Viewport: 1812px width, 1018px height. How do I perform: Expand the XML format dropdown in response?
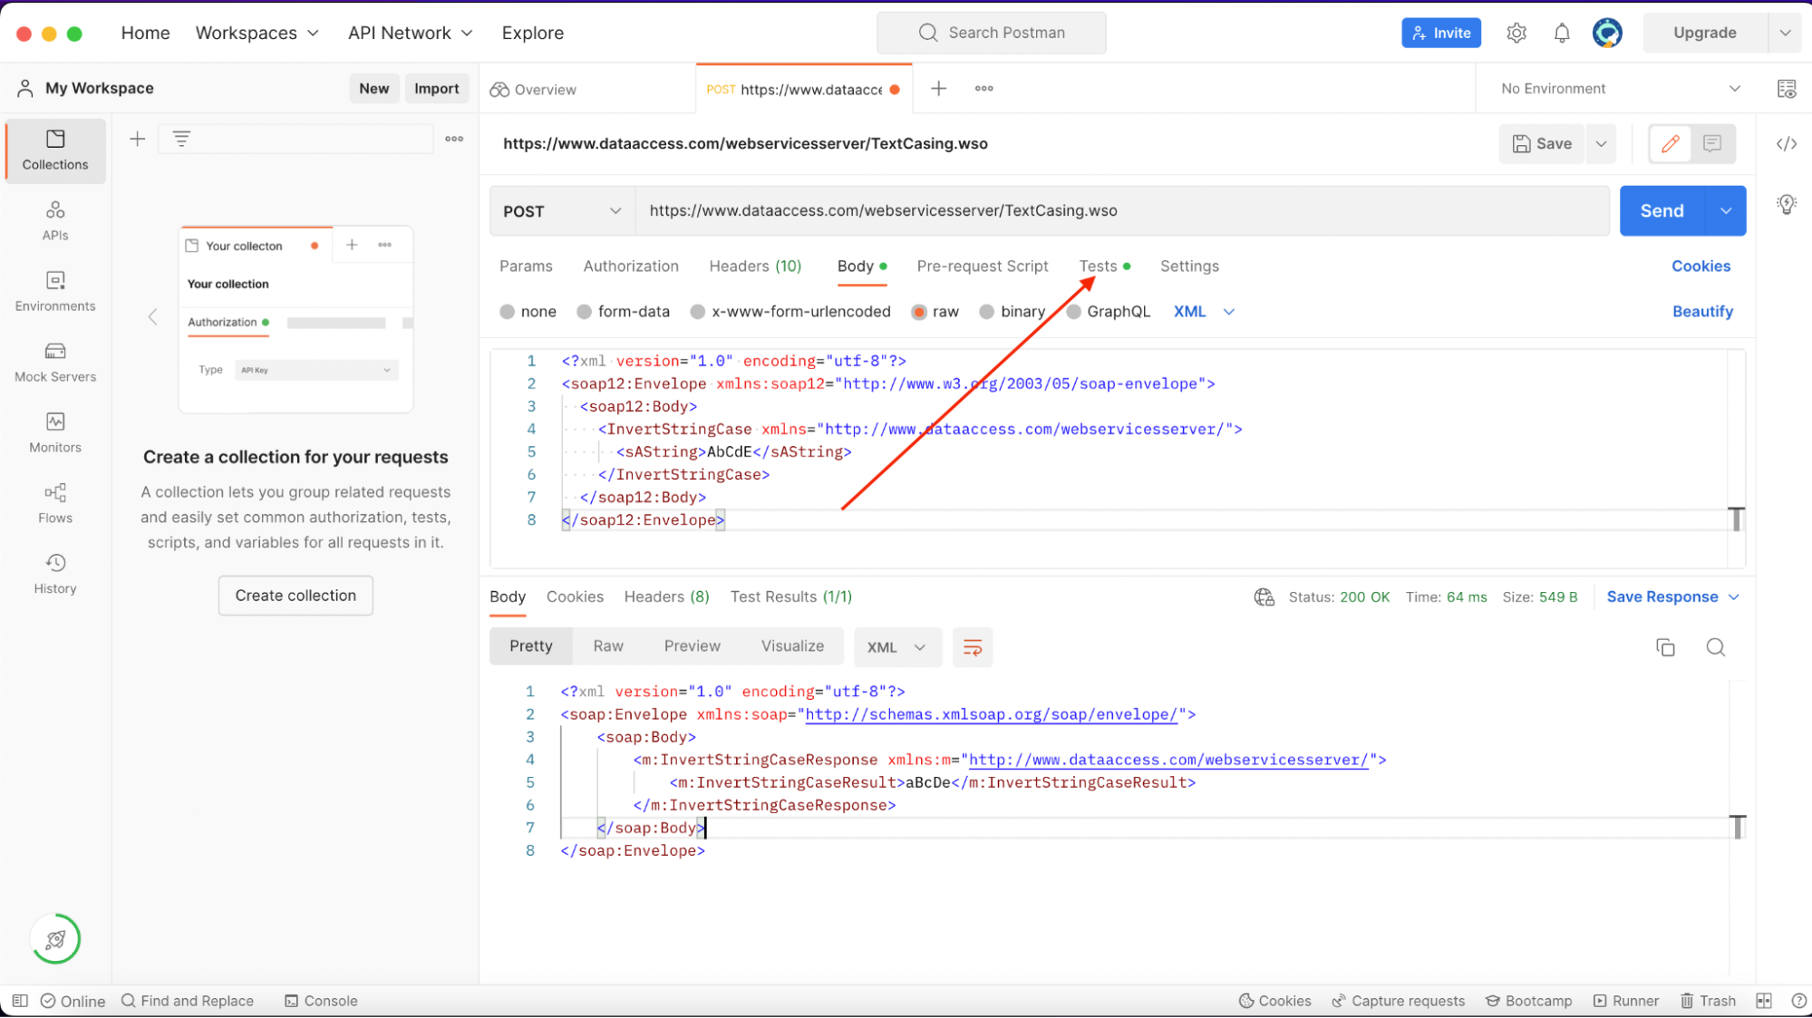click(894, 647)
